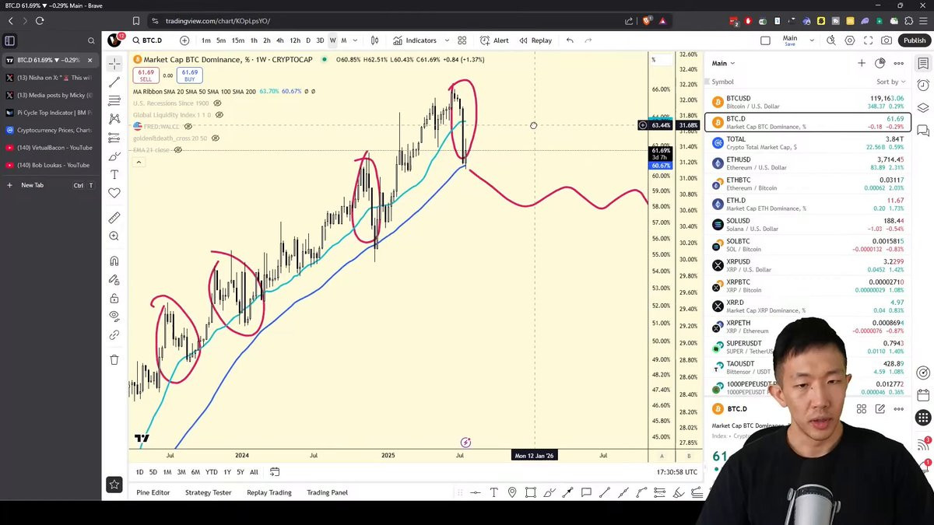Click the go to date calendar icon
The image size is (934, 525).
pos(275,472)
